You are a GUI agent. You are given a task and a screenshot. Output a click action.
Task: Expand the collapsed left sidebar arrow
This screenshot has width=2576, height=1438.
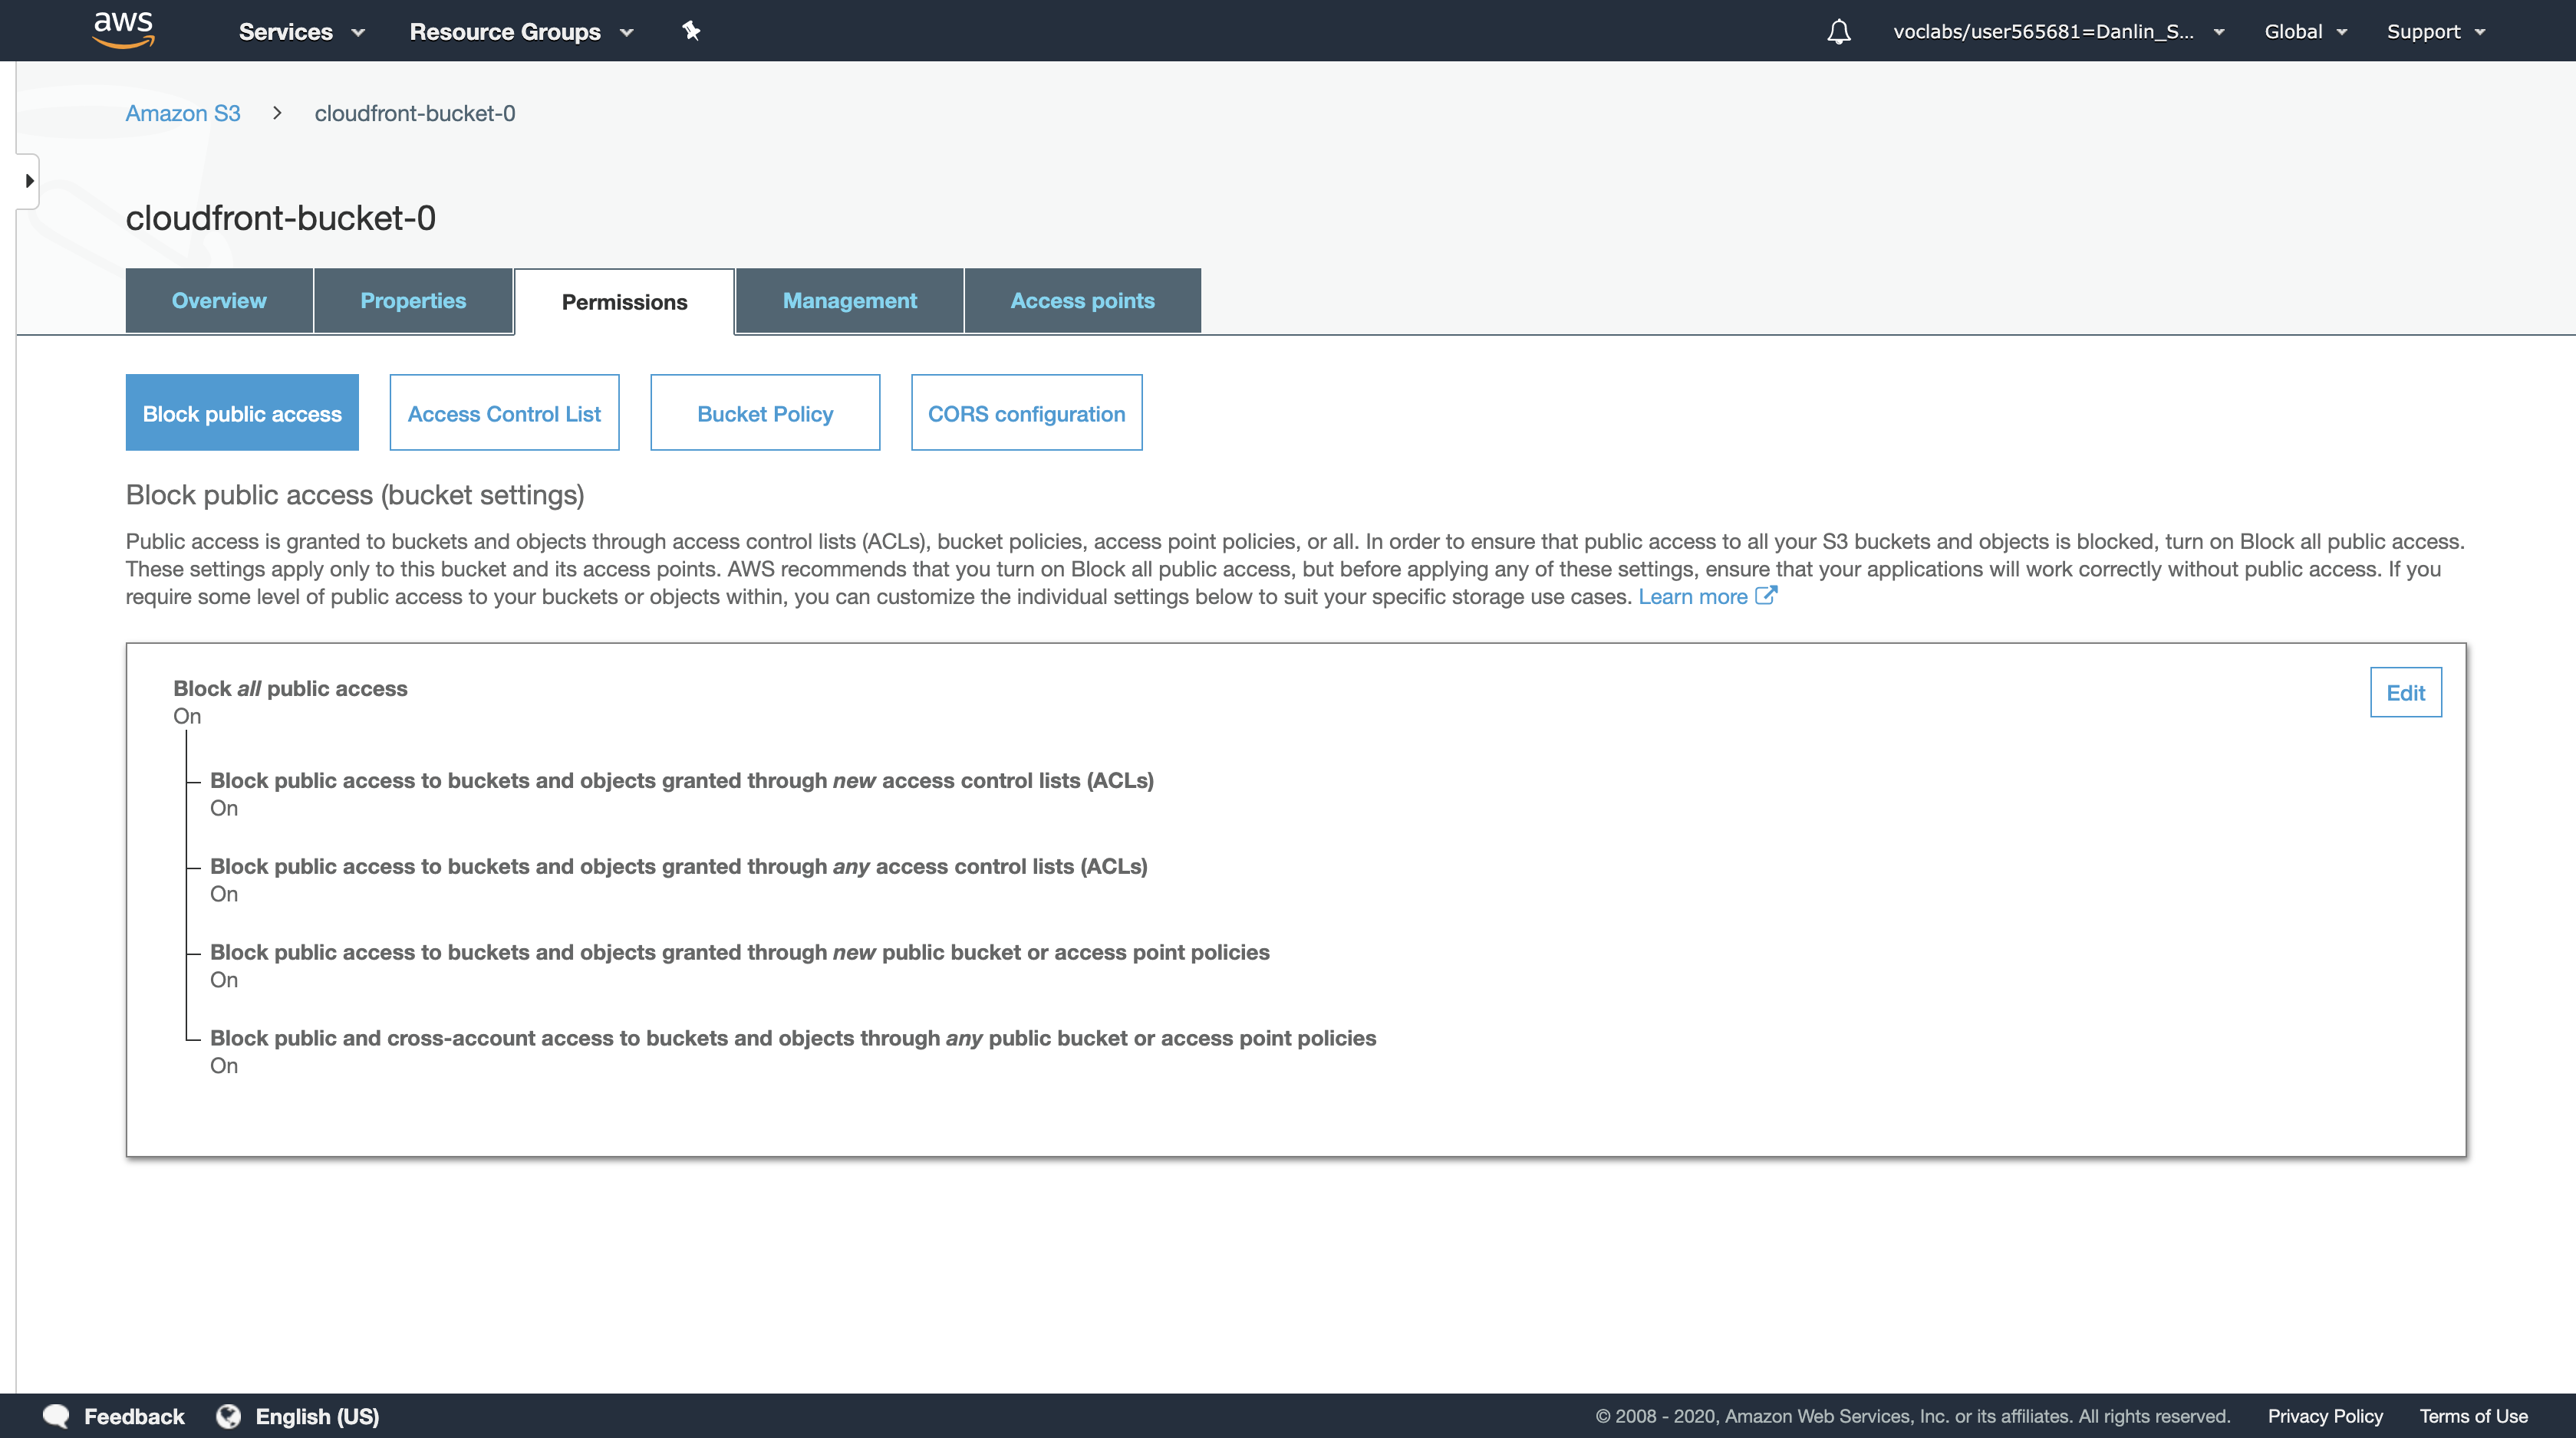tap(29, 181)
